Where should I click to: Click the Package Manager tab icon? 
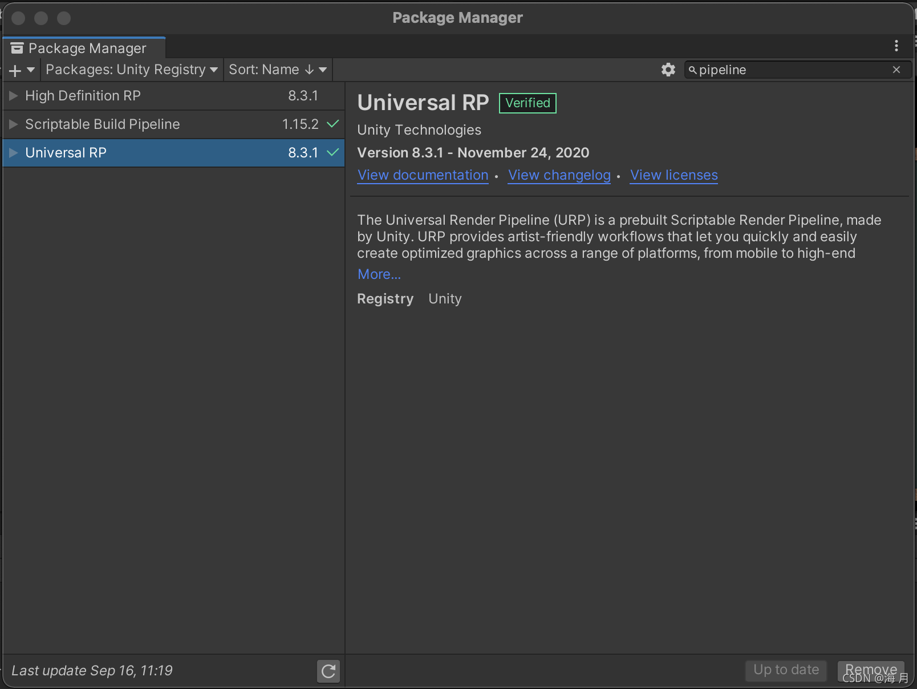point(17,47)
